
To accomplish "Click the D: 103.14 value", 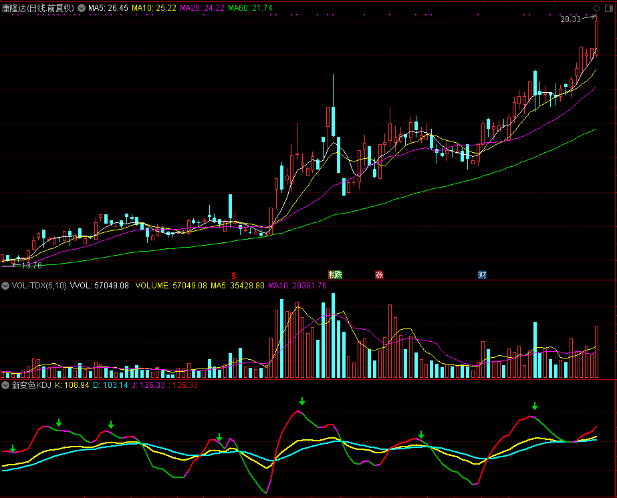I will pyautogui.click(x=110, y=385).
